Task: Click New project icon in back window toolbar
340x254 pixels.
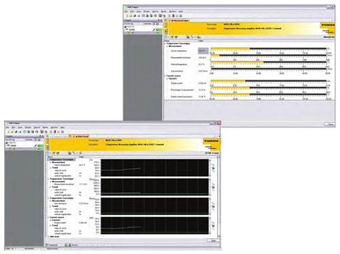Action: (127, 16)
